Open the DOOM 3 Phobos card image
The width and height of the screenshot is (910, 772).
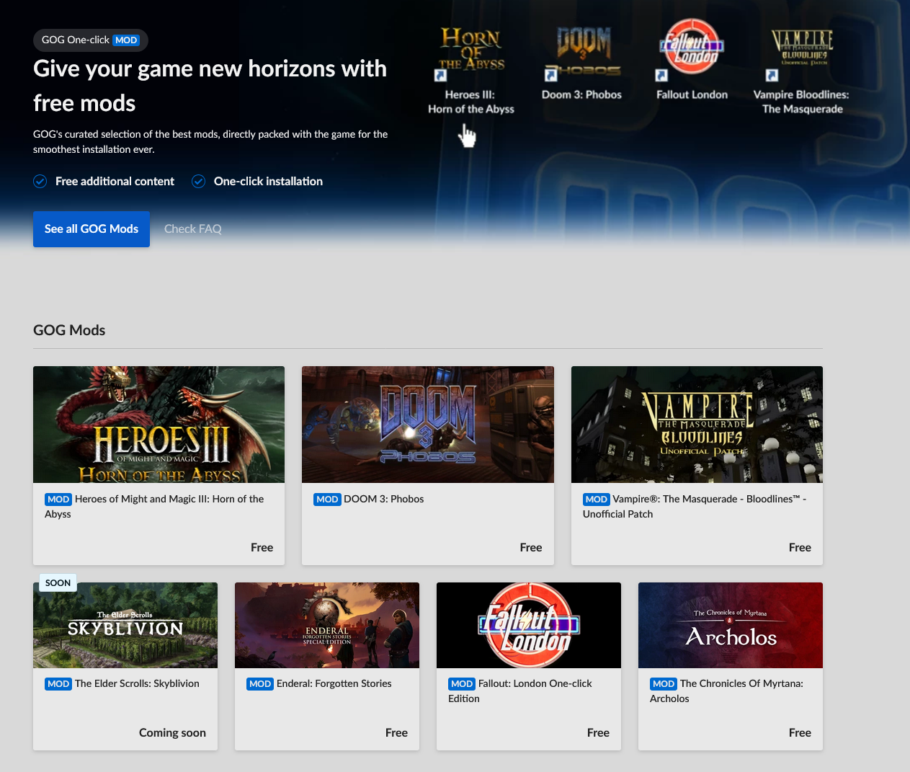[x=428, y=425]
